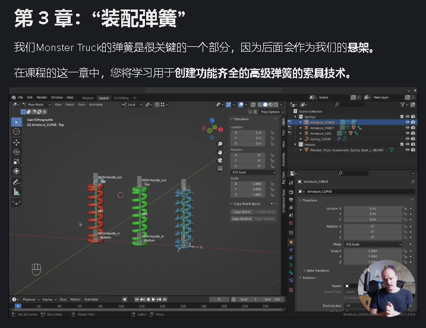Image resolution: width=426 pixels, height=328 pixels.
Task: Select the Move tool
Action: coord(16,142)
